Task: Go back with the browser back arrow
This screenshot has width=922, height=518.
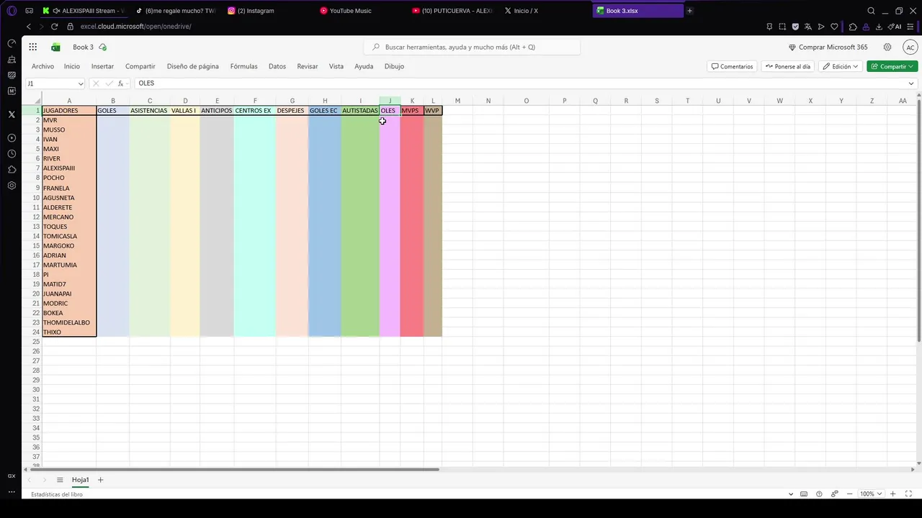Action: (x=29, y=27)
